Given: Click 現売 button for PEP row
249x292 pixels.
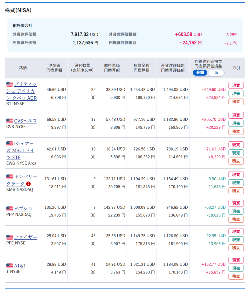Looking at the screenshot, I should [x=236, y=211].
